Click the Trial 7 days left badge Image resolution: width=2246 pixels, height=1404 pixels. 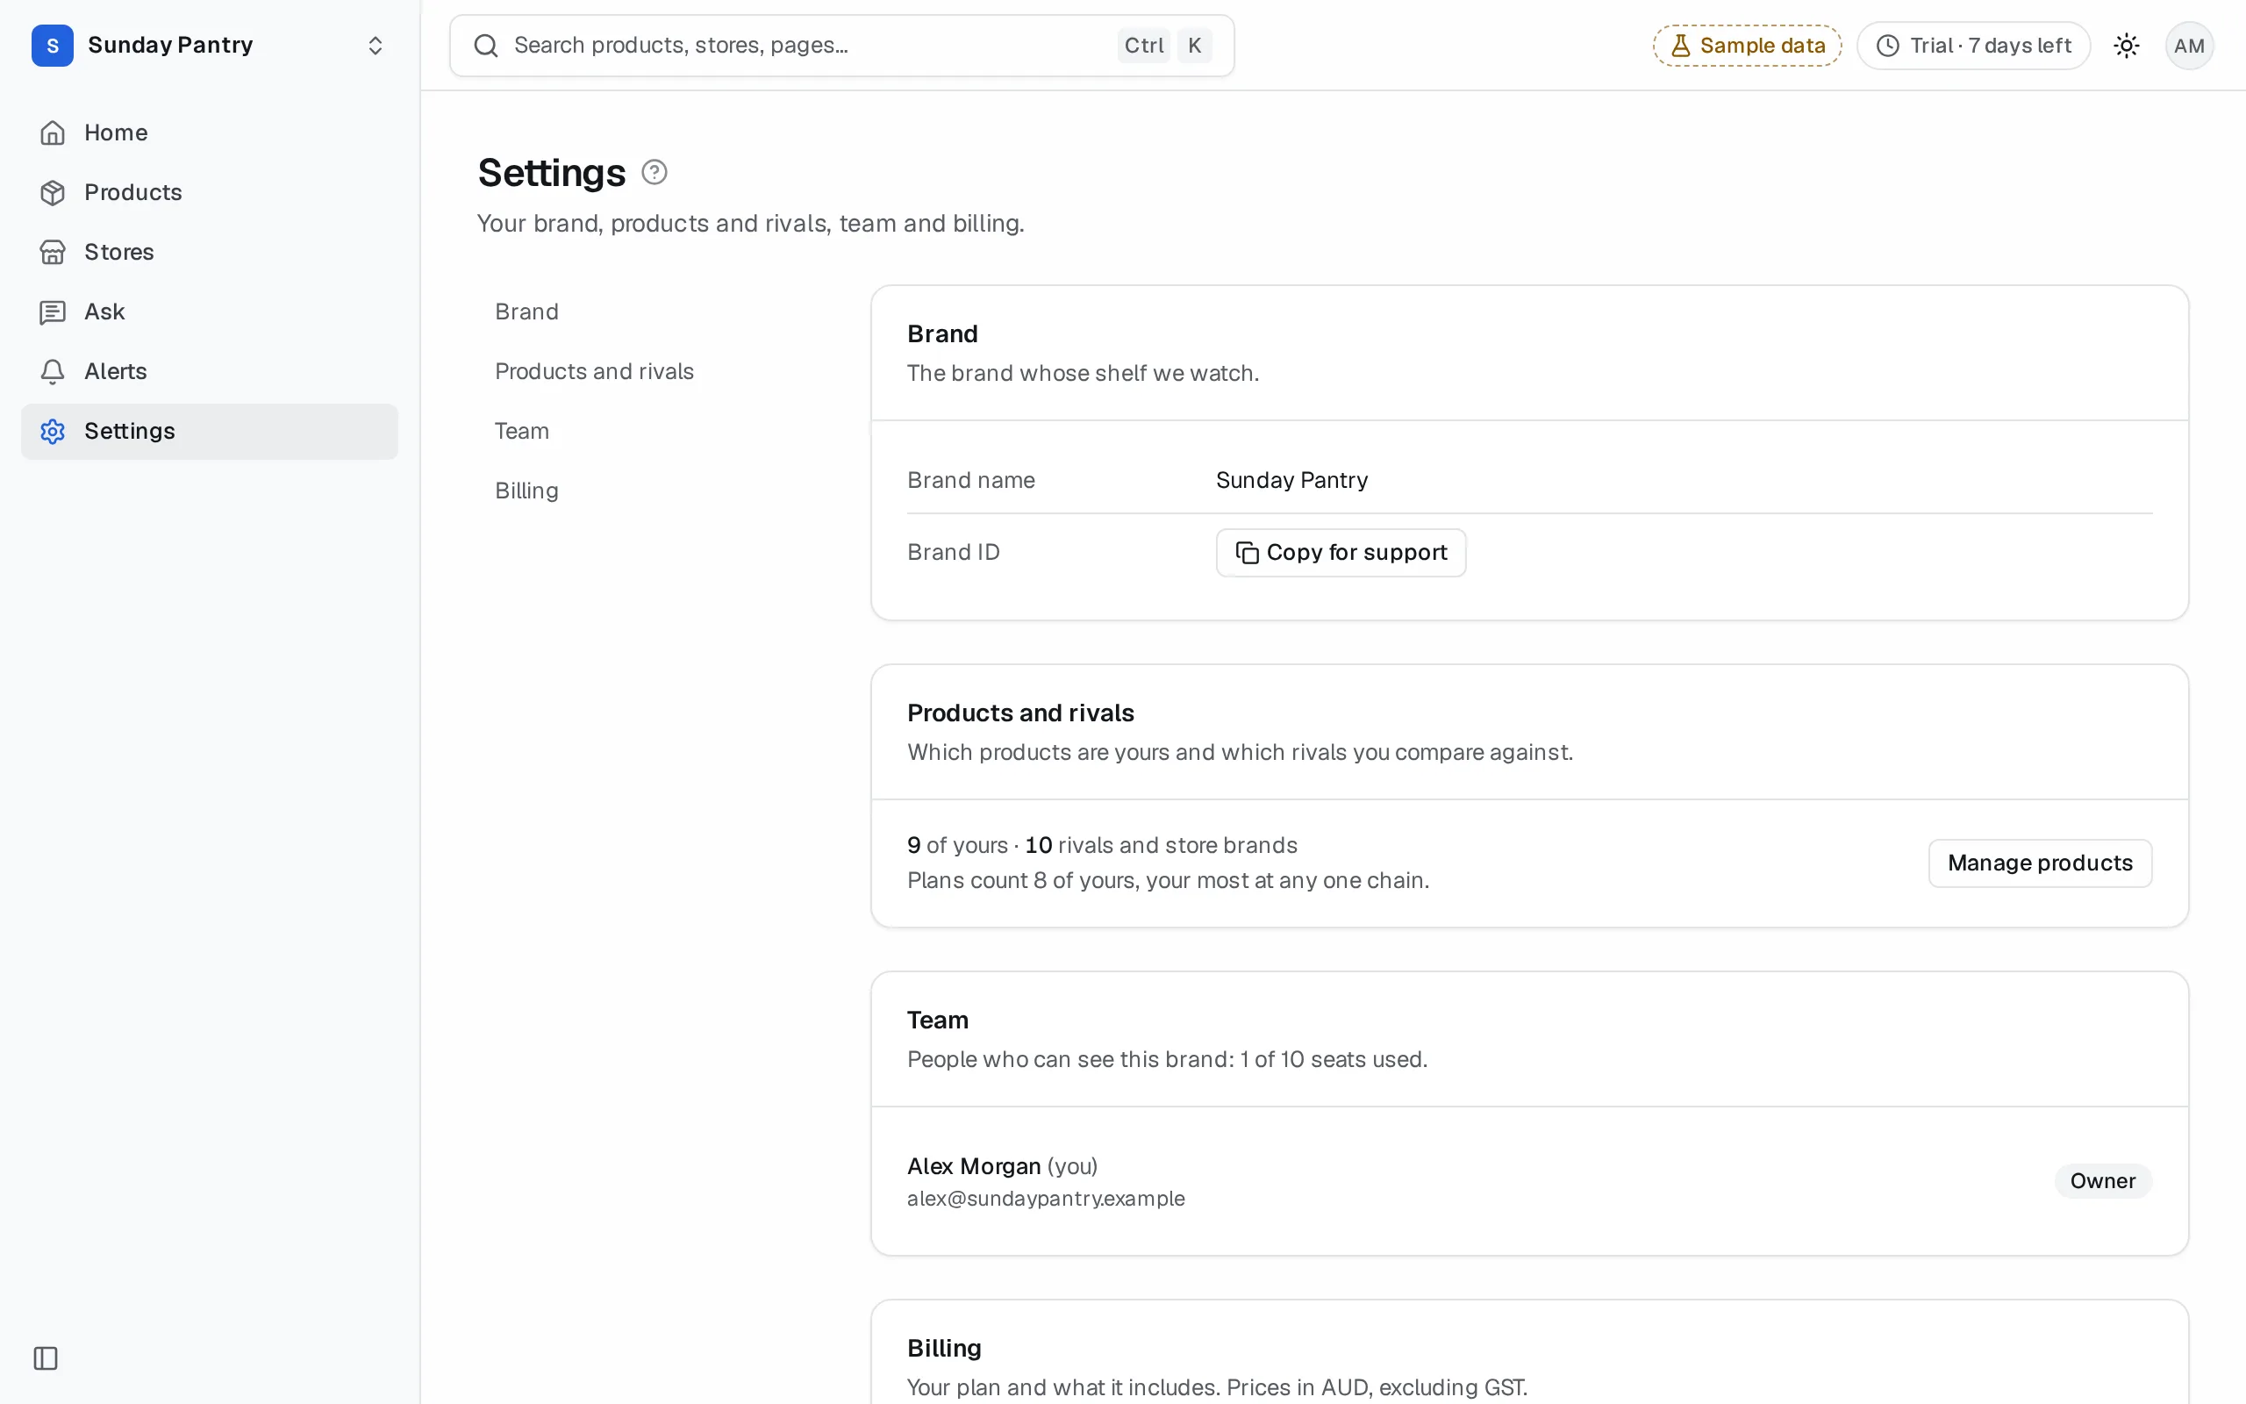tap(1973, 46)
